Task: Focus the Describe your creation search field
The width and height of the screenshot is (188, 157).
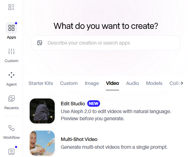Action: 106,43
